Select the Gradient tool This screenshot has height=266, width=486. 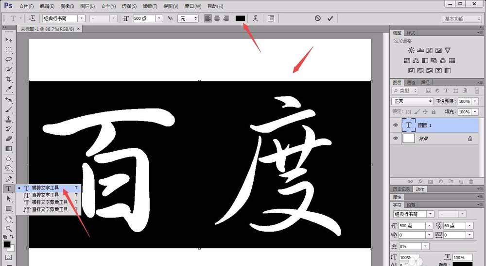[x=8, y=149]
